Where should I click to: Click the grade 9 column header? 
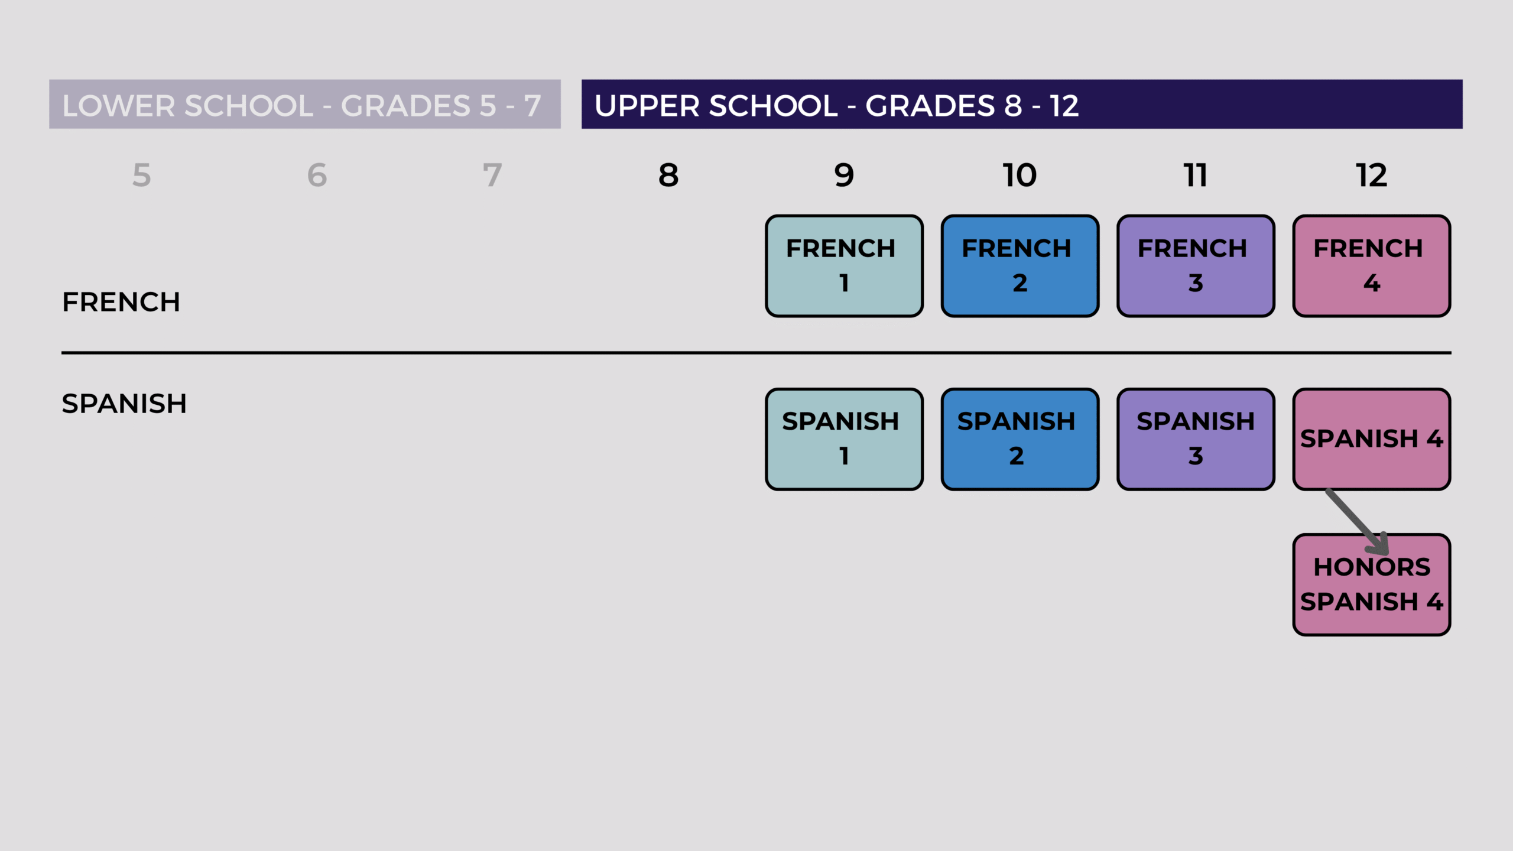tap(844, 176)
